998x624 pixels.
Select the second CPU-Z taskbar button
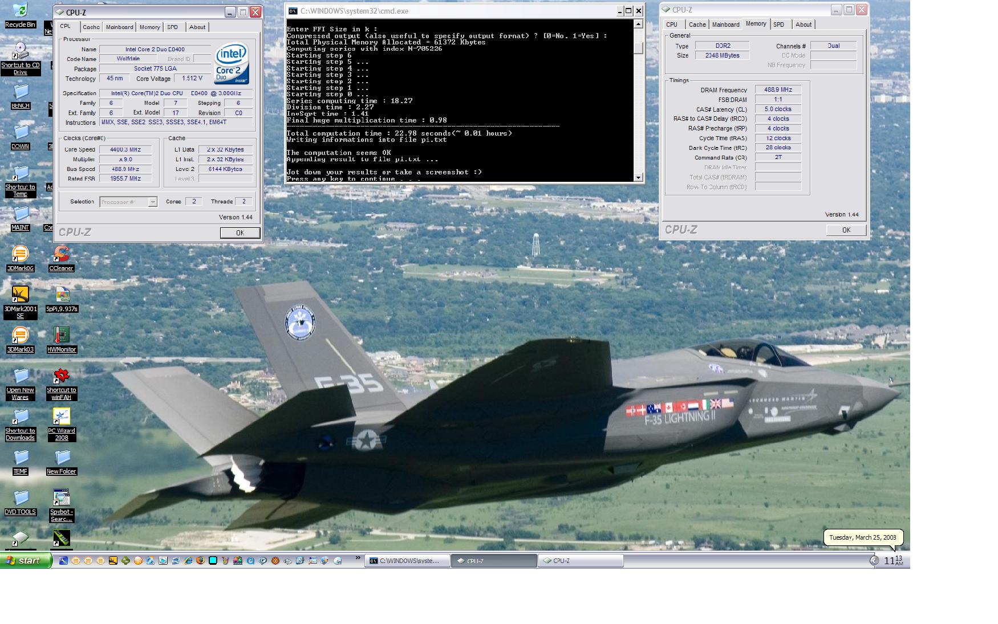pos(581,561)
